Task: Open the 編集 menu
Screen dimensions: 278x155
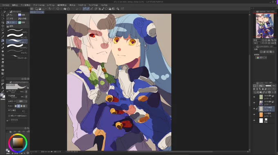Action: click(x=15, y=5)
